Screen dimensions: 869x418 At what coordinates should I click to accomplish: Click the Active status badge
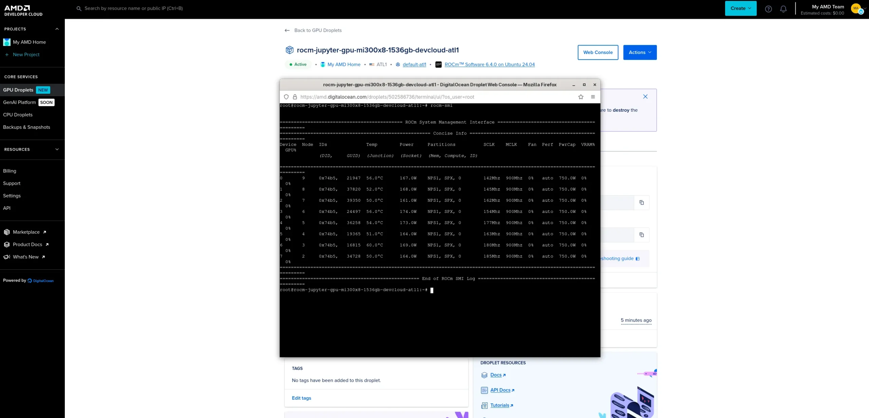tap(298, 65)
